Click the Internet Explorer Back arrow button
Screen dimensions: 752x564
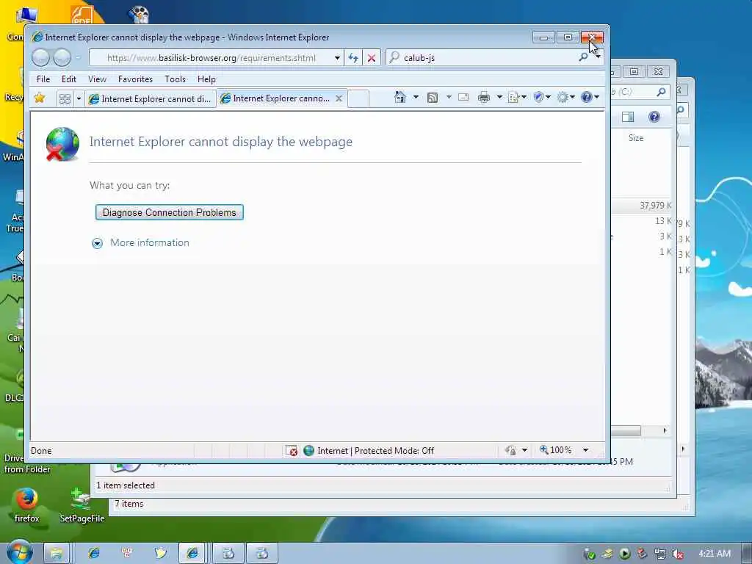click(x=41, y=58)
